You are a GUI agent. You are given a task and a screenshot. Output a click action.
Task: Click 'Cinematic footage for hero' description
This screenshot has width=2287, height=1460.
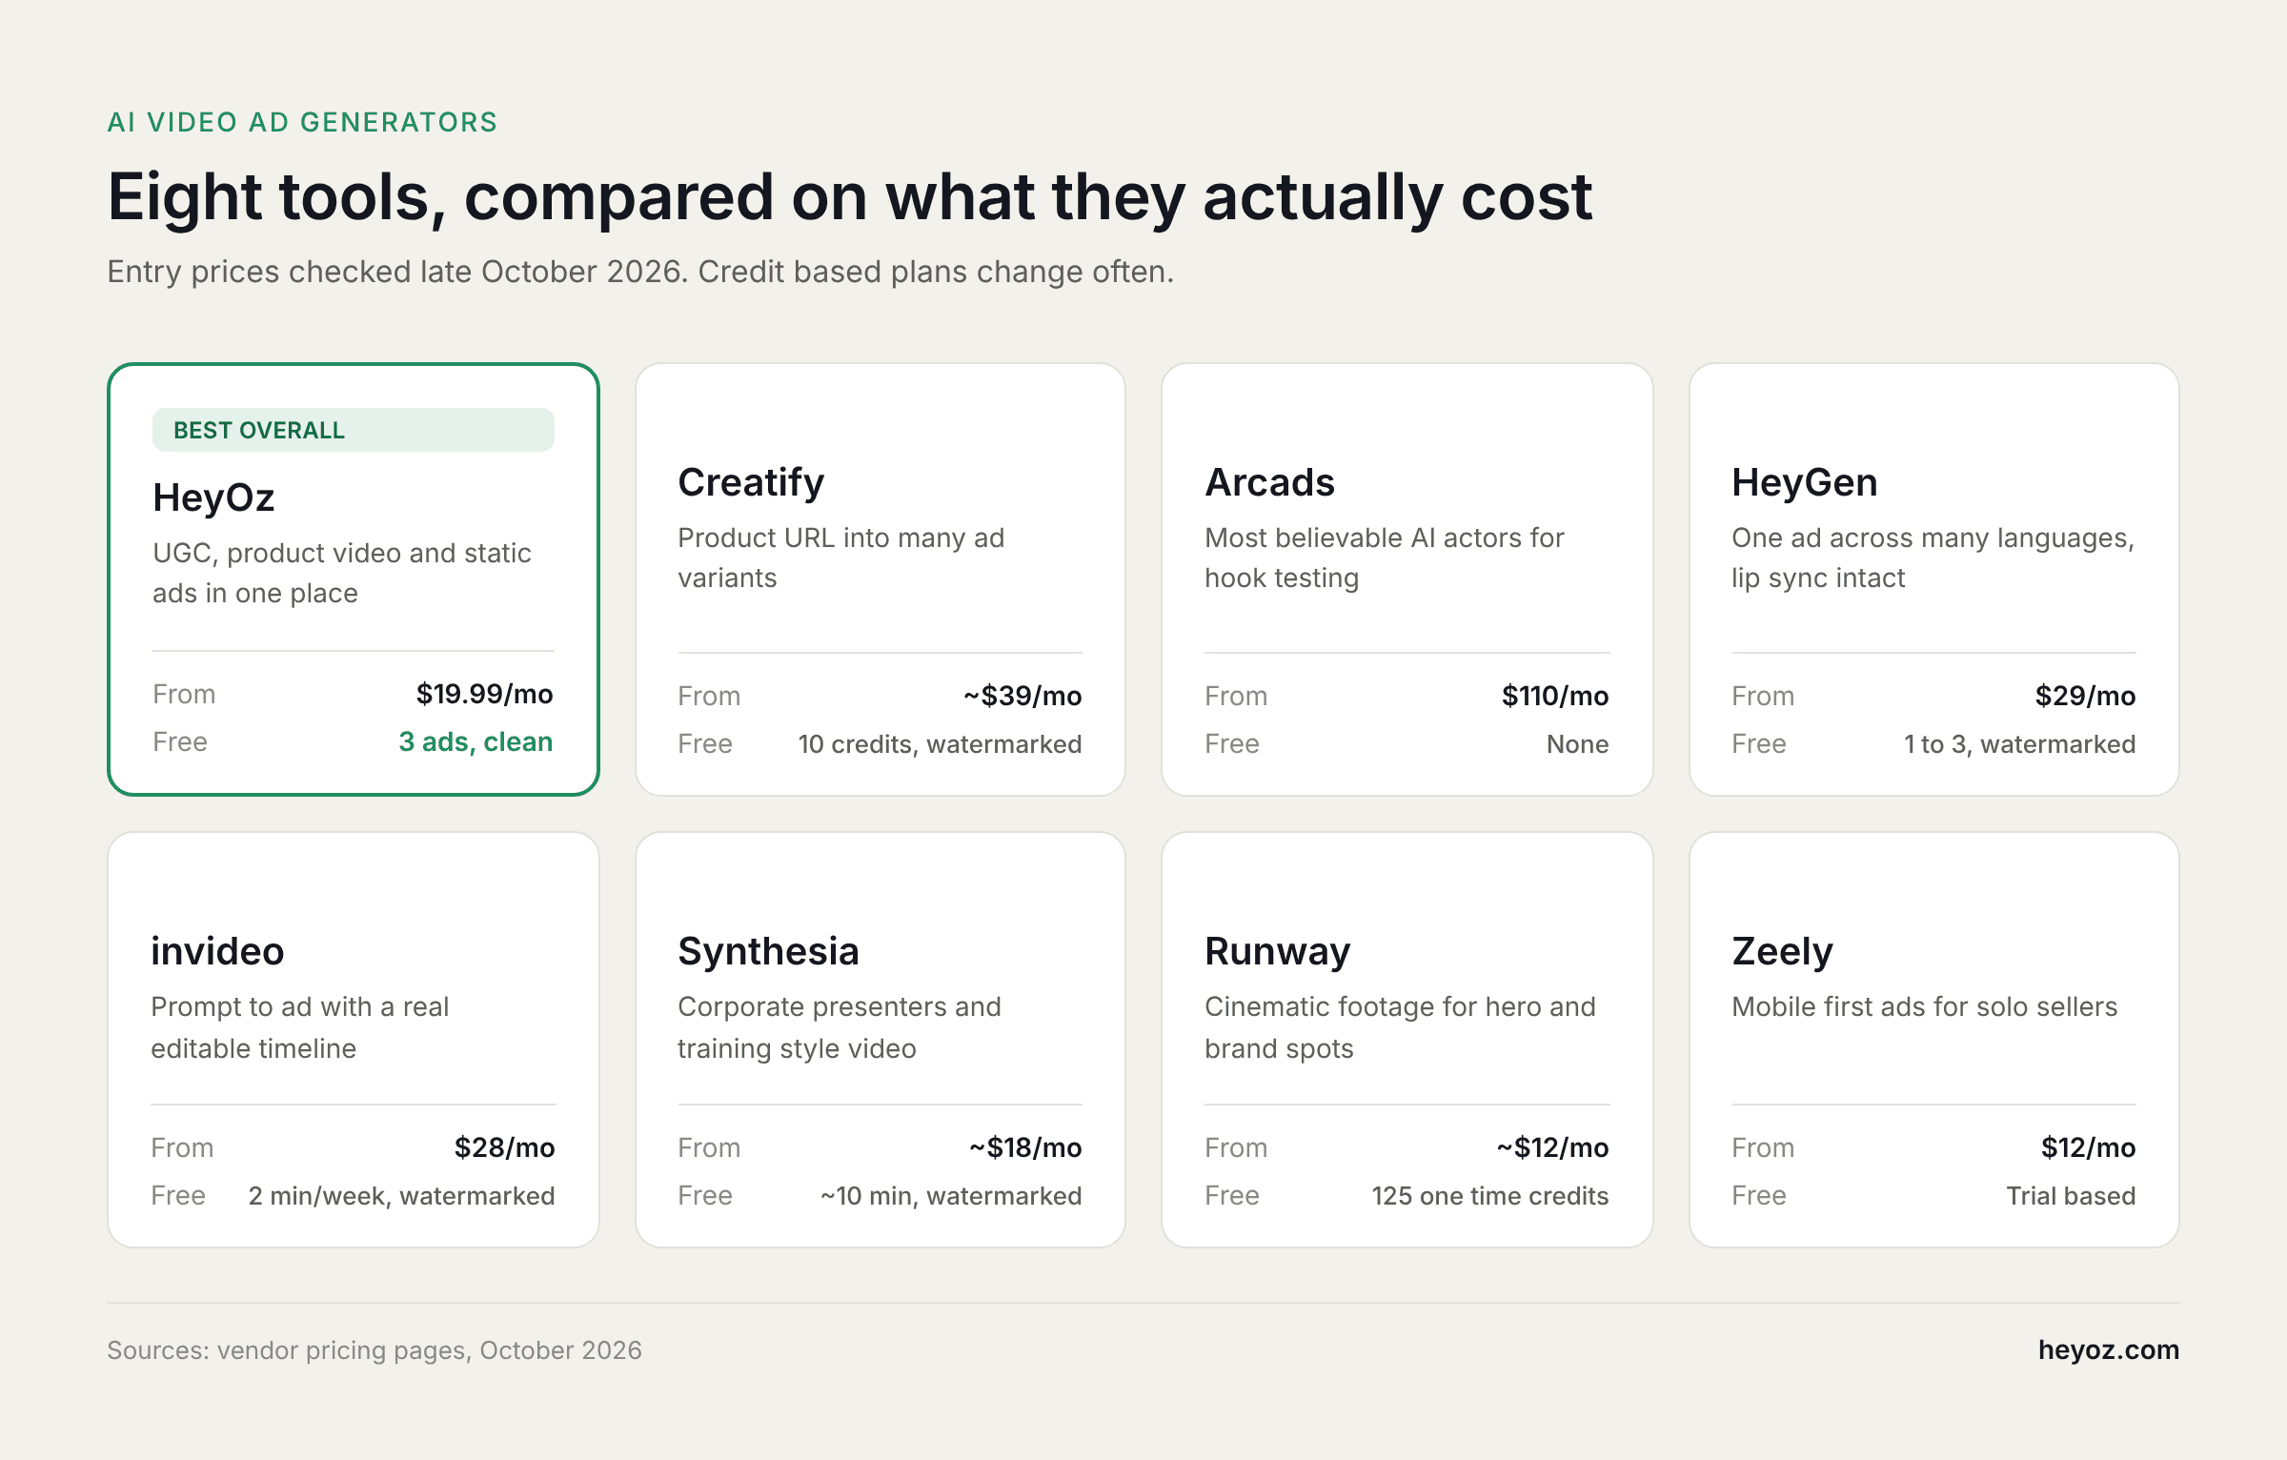click(1400, 1027)
